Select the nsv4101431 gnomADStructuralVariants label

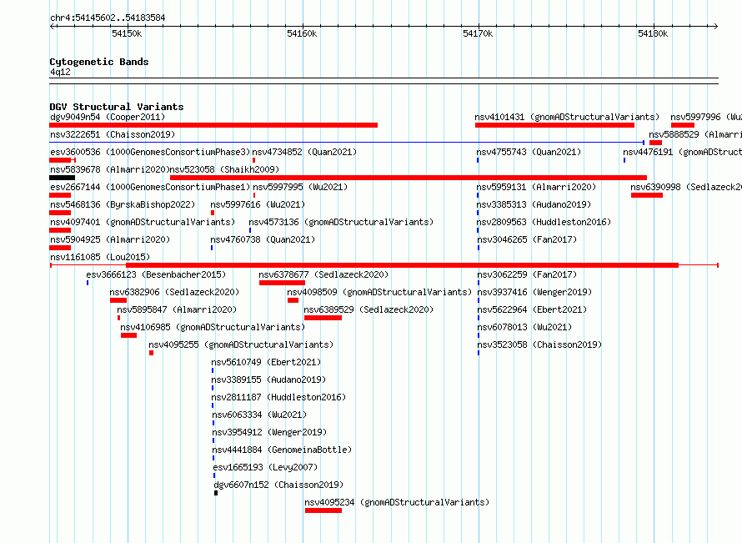tap(567, 117)
